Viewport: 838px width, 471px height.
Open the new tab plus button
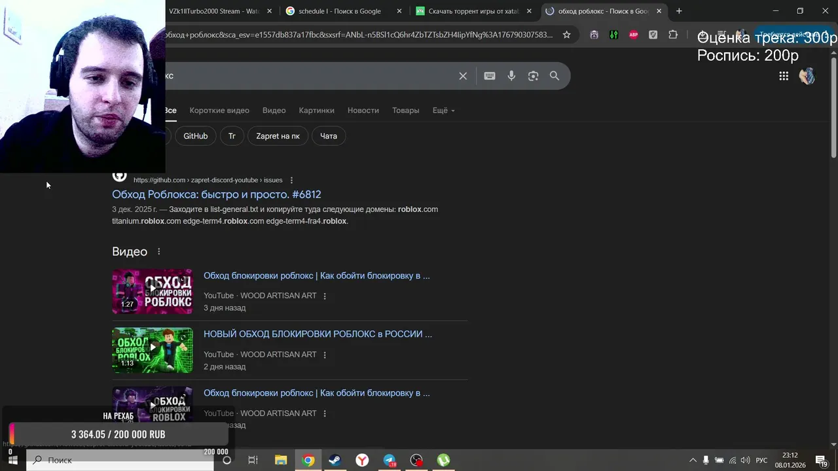coord(679,11)
